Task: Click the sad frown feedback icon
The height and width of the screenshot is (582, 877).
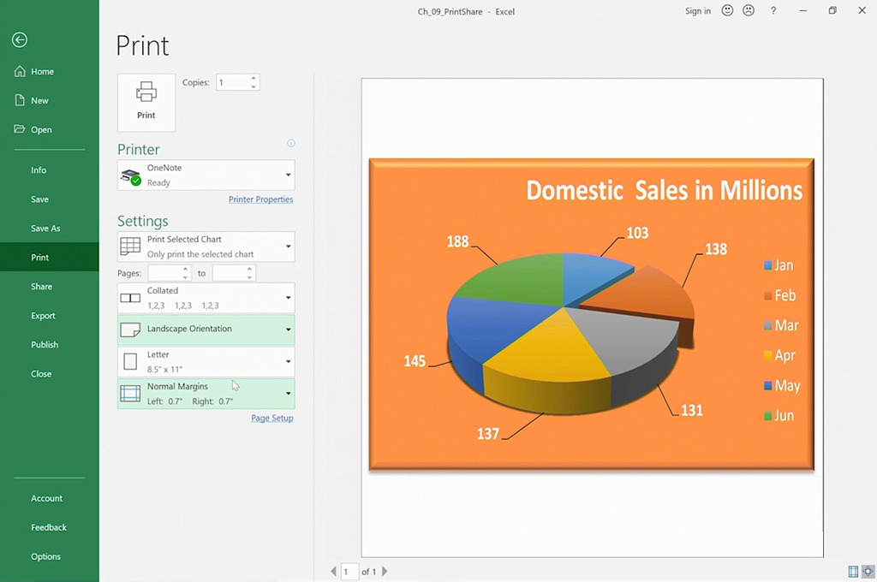Action: pos(749,11)
